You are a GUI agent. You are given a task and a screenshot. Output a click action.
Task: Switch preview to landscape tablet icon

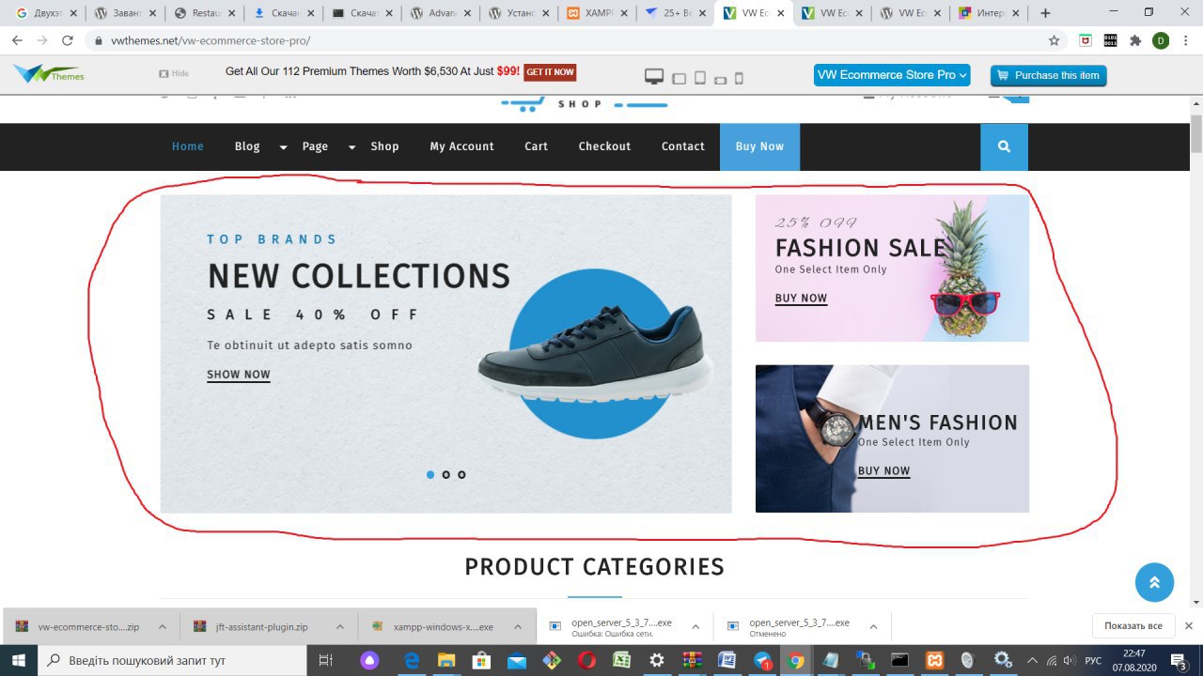[x=679, y=79]
